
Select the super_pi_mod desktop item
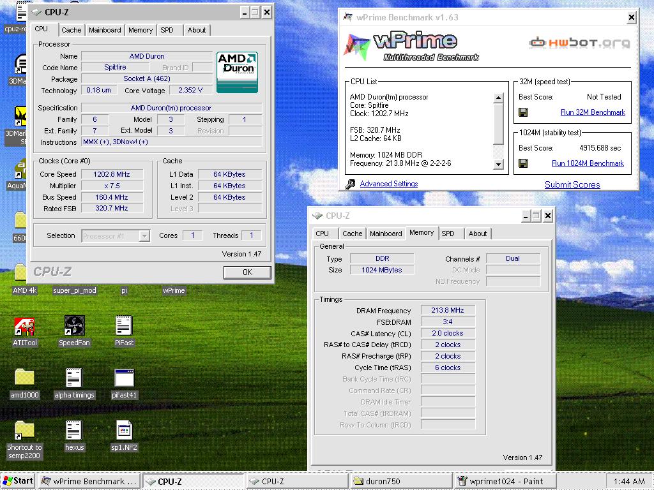[x=75, y=290]
